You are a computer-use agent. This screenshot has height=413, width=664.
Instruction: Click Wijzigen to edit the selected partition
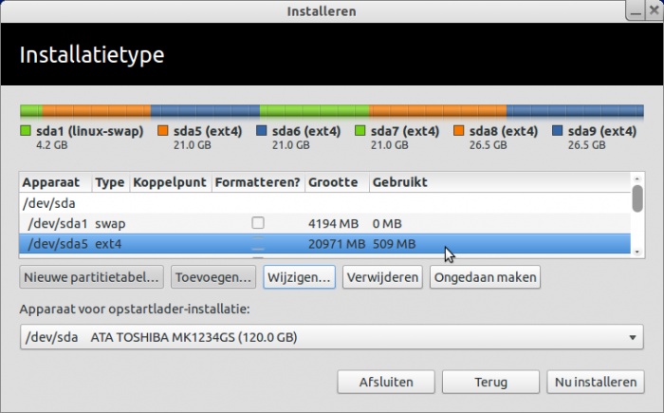pyautogui.click(x=299, y=277)
